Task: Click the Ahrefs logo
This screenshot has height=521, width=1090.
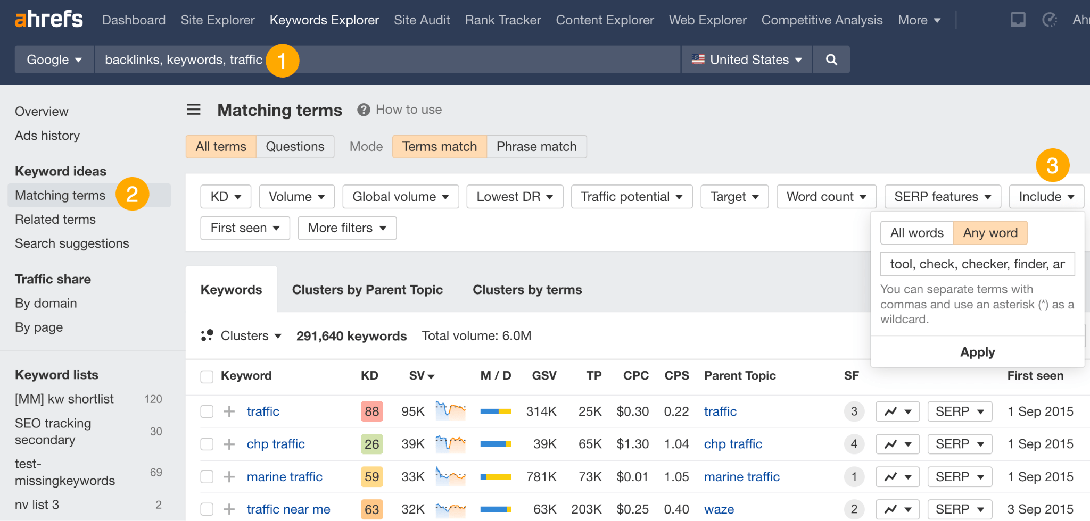Action: point(48,19)
